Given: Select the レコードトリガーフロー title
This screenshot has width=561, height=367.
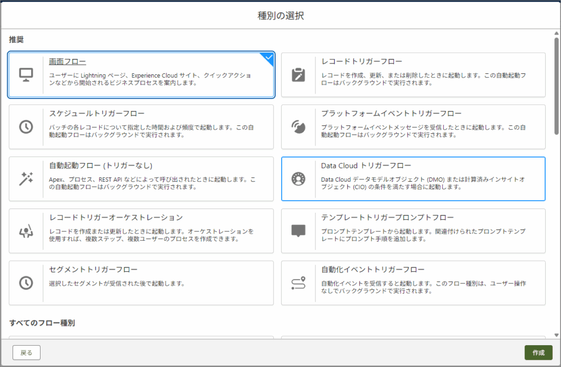Looking at the screenshot, I should pos(362,61).
